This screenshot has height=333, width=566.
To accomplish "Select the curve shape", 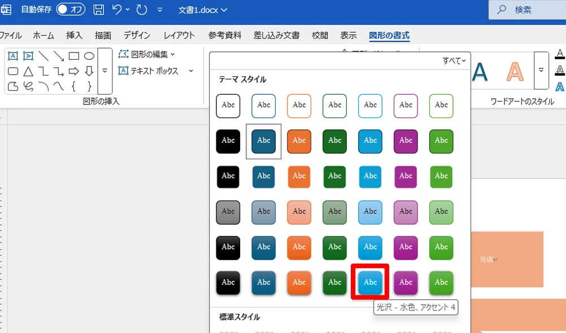I will (59, 86).
